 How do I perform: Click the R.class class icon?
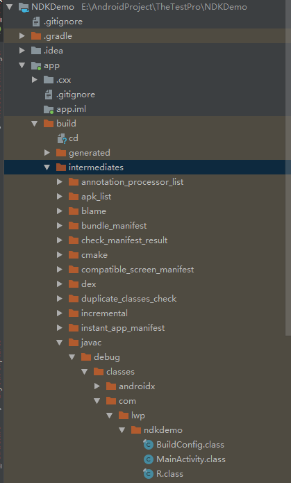[x=149, y=474]
